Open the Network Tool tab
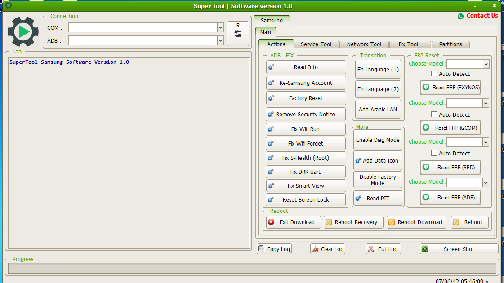 point(364,44)
